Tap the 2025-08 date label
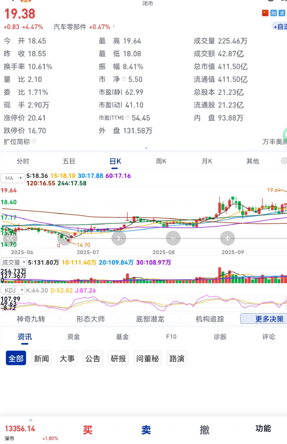 (x=163, y=252)
